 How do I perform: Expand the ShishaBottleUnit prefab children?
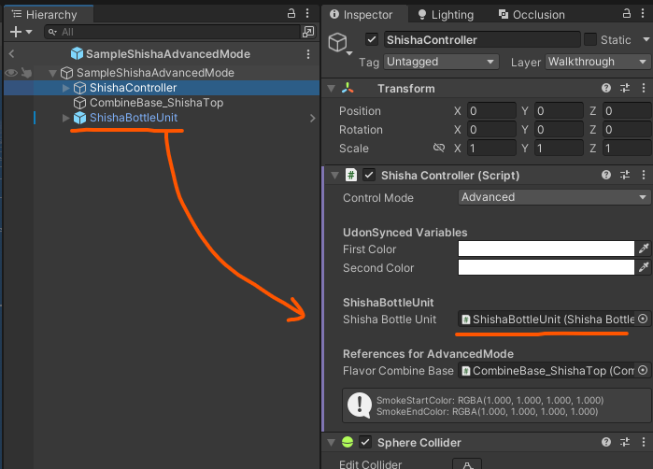point(65,118)
